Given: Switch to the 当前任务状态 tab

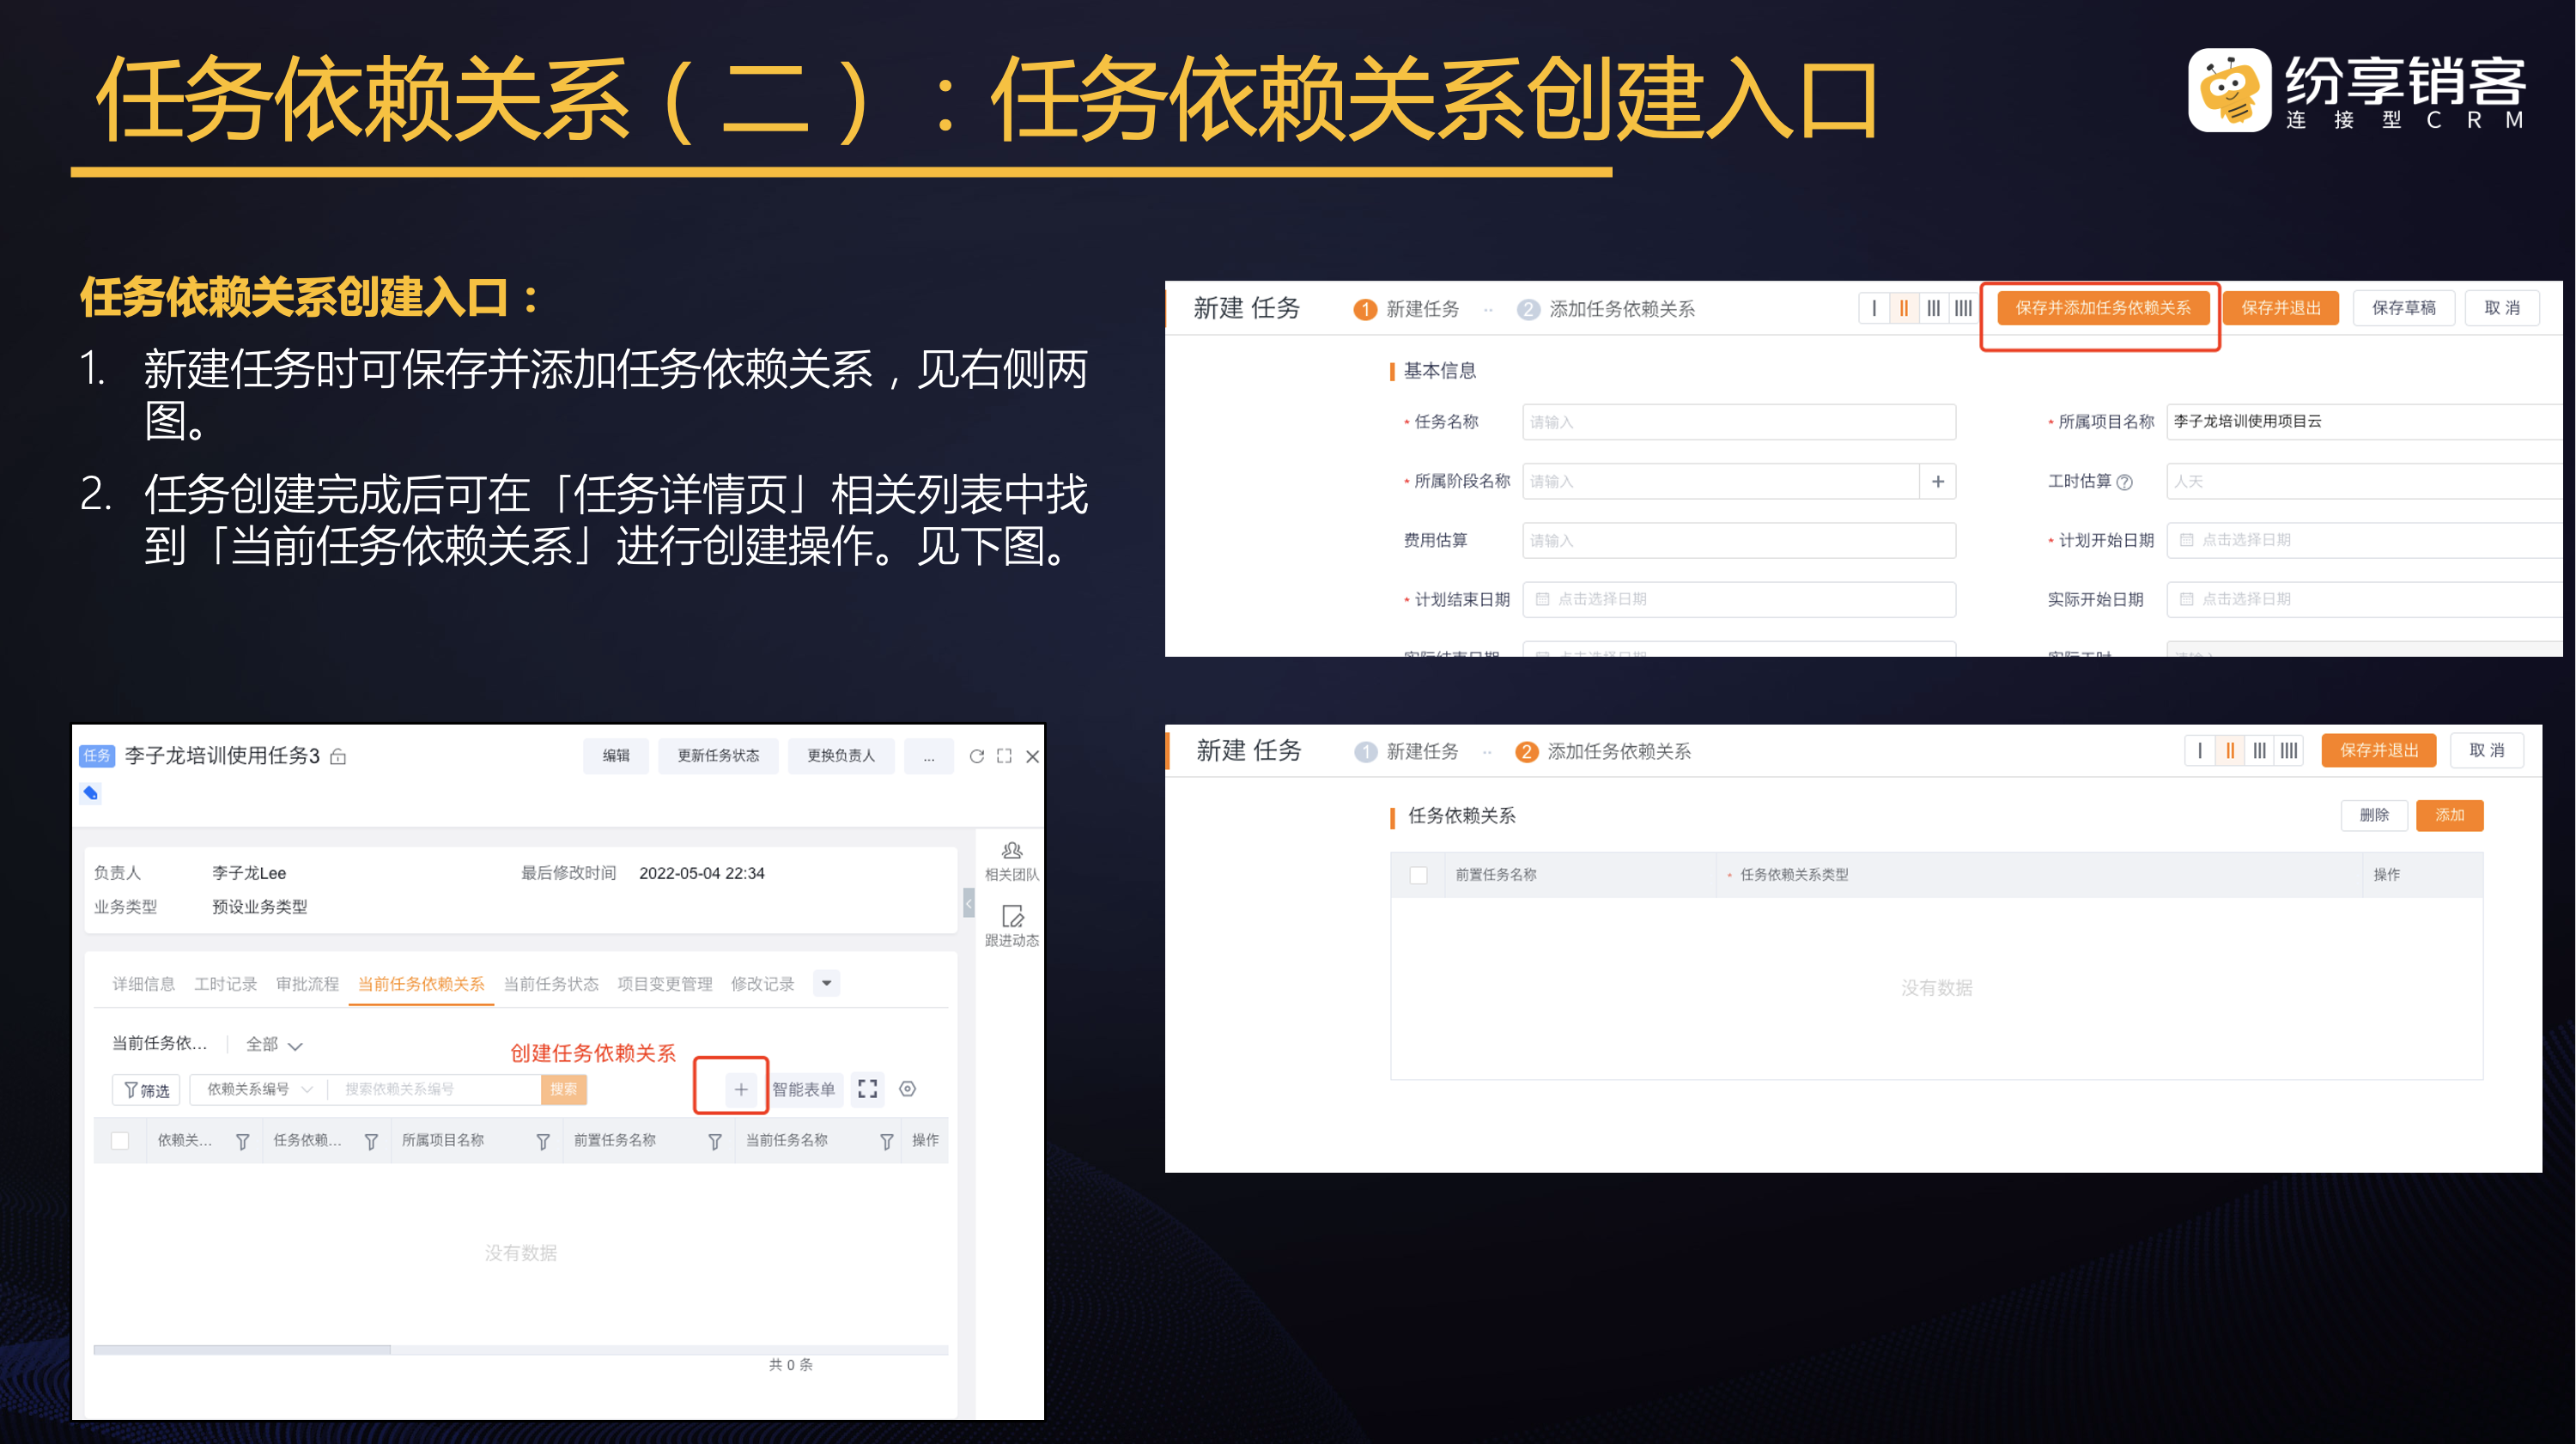Looking at the screenshot, I should [x=550, y=984].
